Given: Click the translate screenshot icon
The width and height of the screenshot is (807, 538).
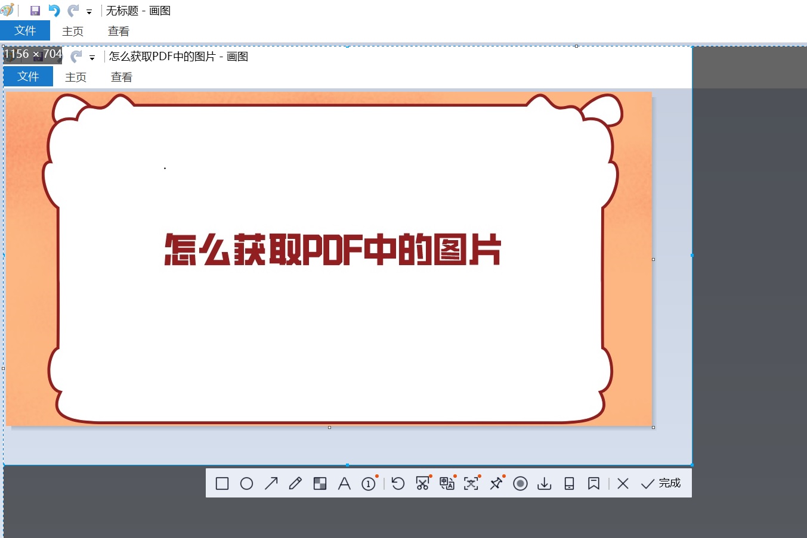Looking at the screenshot, I should [447, 483].
